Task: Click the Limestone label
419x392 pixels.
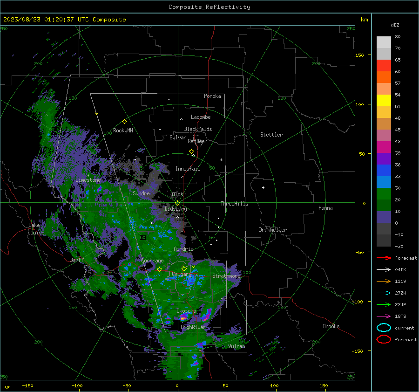Action: (x=88, y=180)
